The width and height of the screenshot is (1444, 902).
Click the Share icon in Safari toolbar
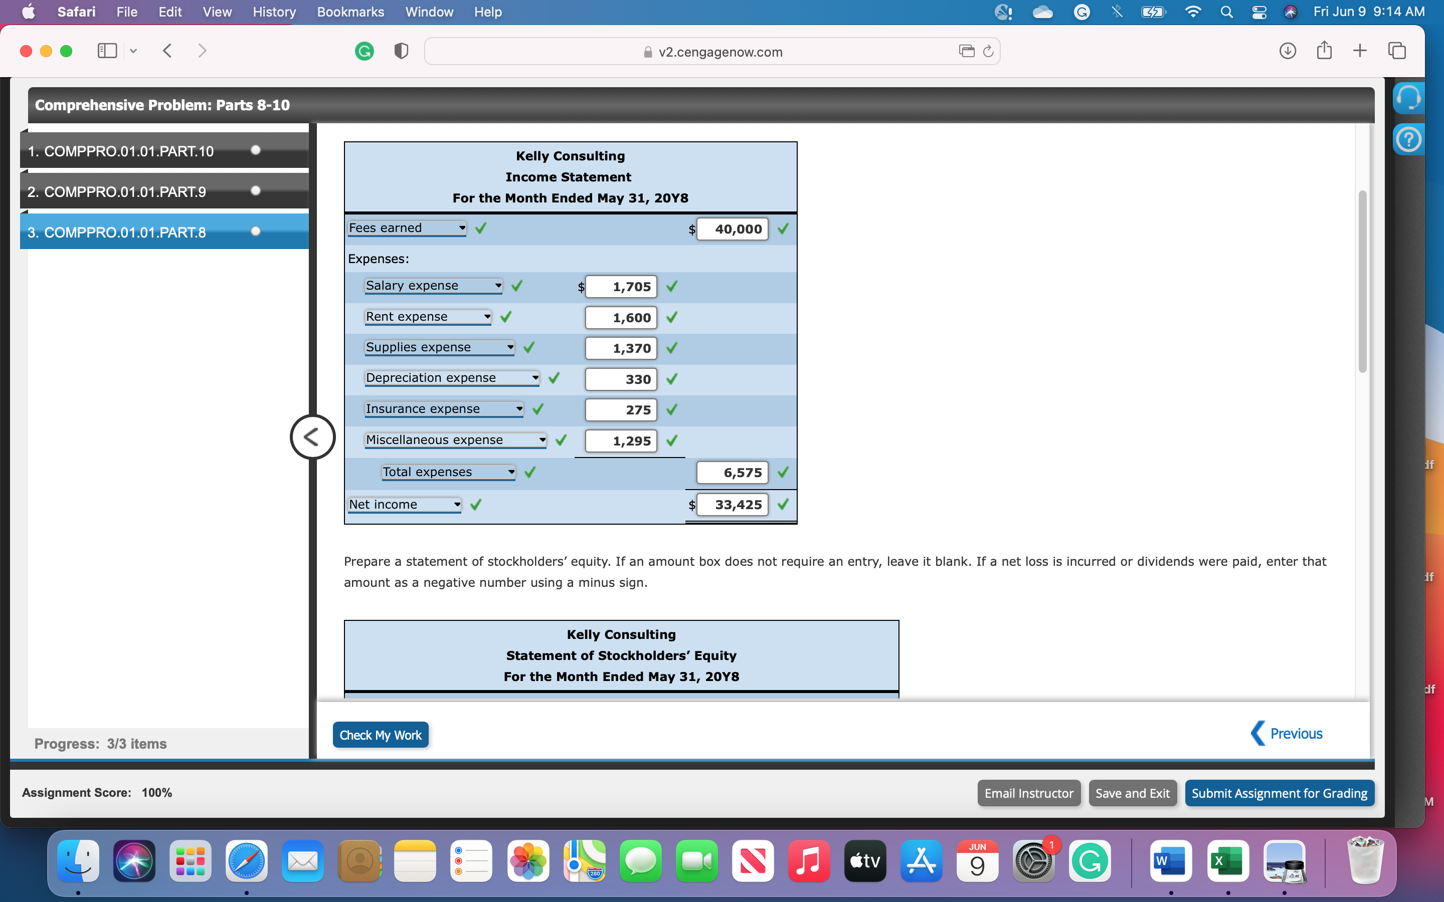click(1324, 51)
